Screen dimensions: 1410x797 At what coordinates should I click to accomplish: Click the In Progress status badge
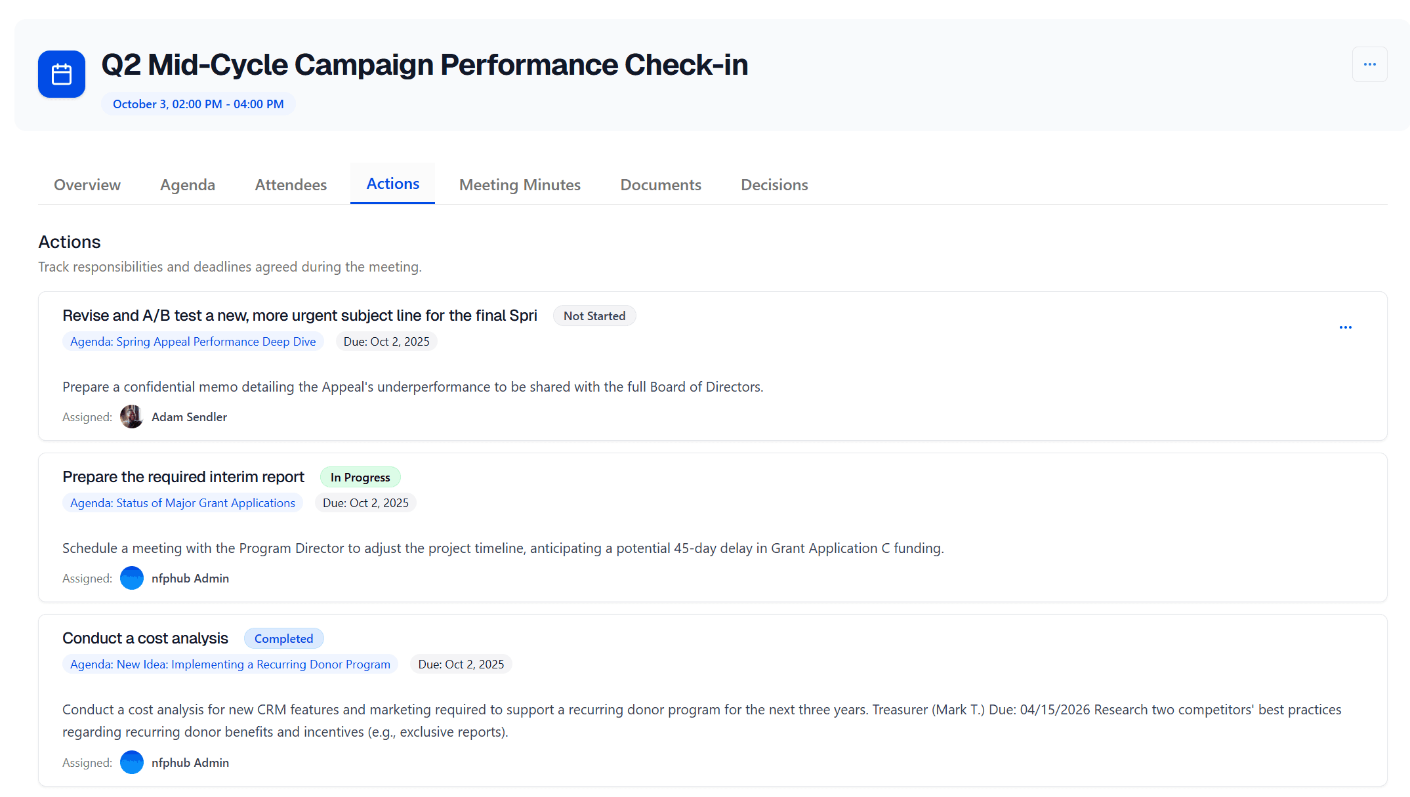coord(360,478)
